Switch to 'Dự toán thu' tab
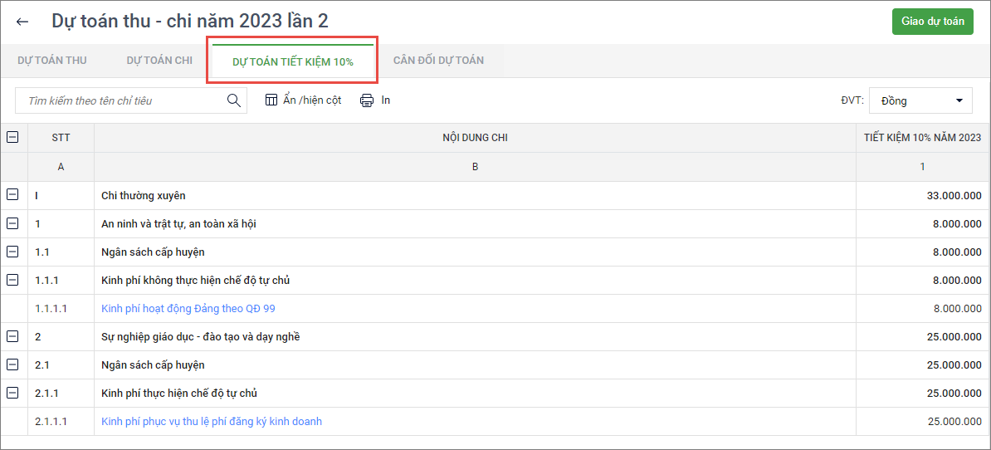Screen dimensions: 991x450 pyautogui.click(x=52, y=61)
